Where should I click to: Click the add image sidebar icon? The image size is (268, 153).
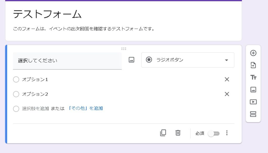[253, 90]
